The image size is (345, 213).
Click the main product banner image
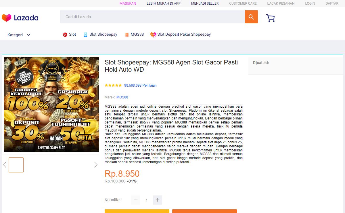click(51, 104)
